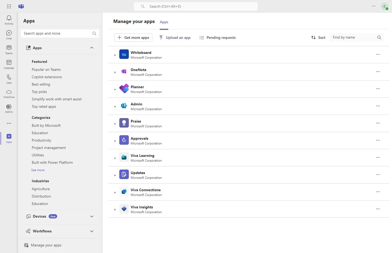Click the OneNote app icon
This screenshot has width=392, height=253.
click(124, 72)
